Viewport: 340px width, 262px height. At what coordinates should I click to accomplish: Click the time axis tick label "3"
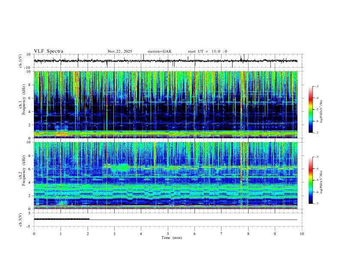114,234
